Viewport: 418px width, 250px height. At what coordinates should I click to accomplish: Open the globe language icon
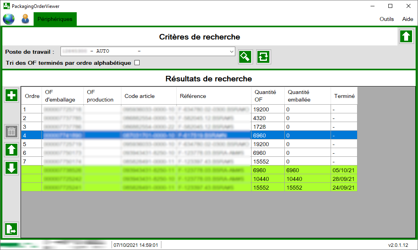pyautogui.click(x=8, y=19)
